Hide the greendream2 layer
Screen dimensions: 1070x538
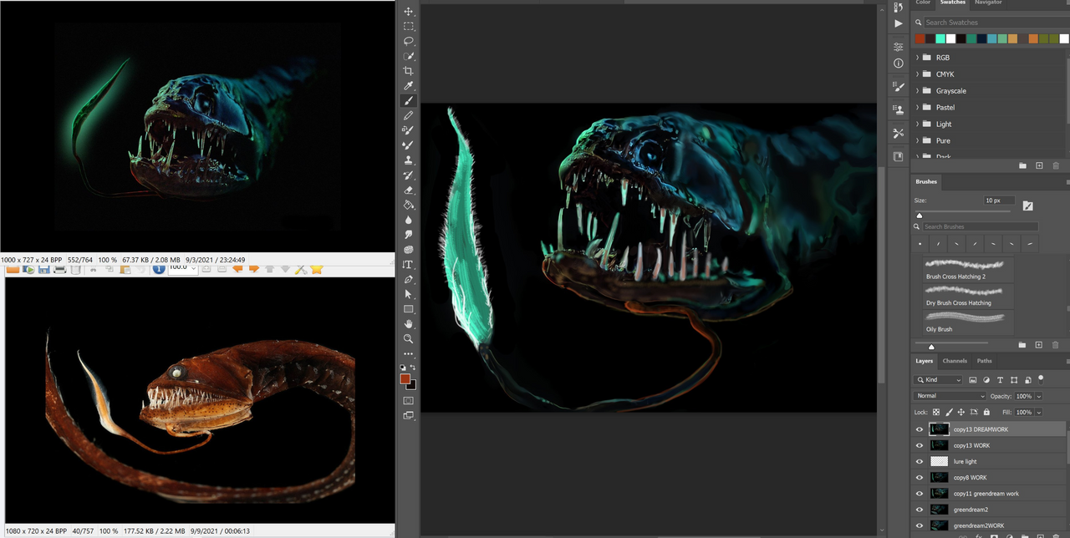point(920,510)
